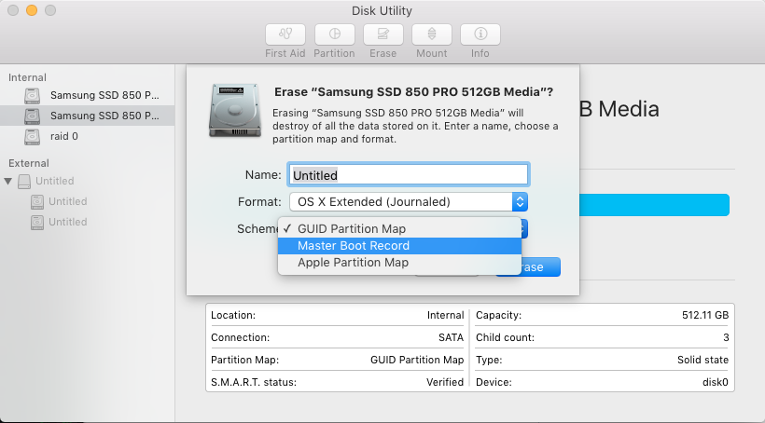Open the Format dropdown
Image resolution: width=765 pixels, height=423 pixels.
(409, 202)
